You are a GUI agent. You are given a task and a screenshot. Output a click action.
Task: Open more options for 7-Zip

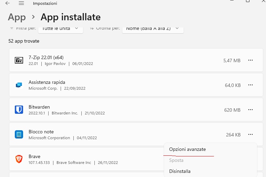click(x=250, y=60)
